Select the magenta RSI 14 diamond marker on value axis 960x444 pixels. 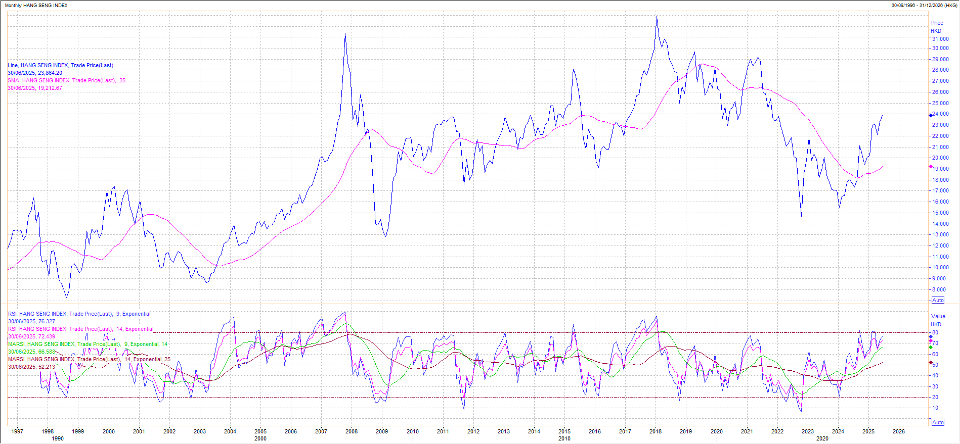tap(930, 341)
